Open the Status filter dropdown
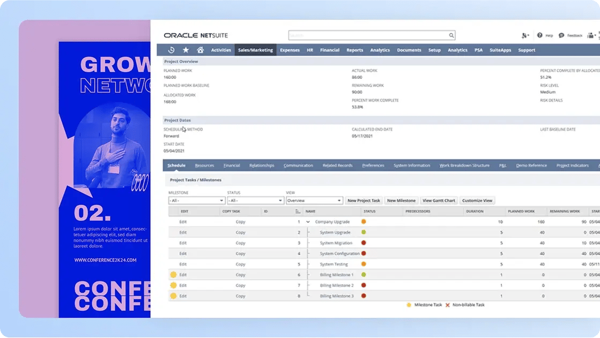600x338 pixels. pos(255,200)
